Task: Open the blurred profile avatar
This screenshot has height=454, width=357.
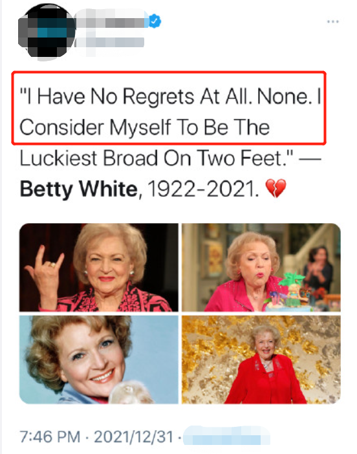Action: click(x=47, y=31)
